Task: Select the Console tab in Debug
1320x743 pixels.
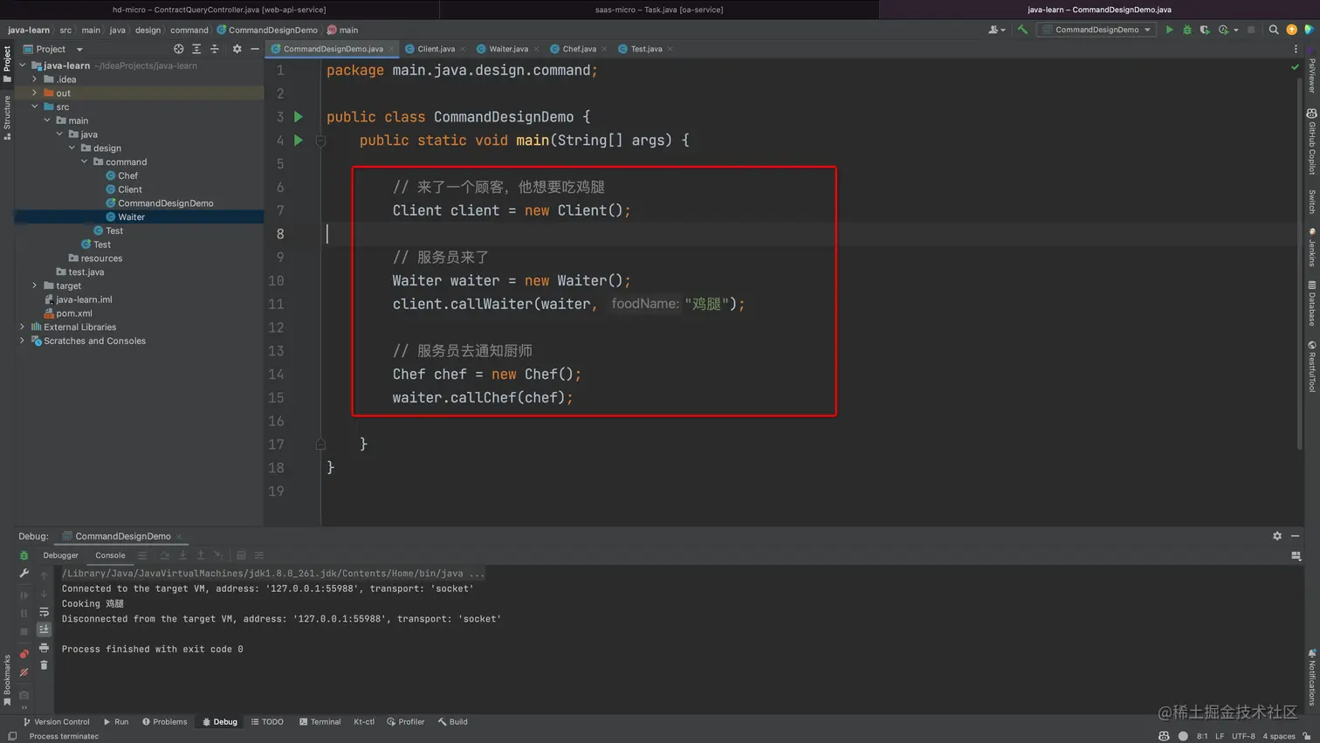Action: tap(110, 555)
